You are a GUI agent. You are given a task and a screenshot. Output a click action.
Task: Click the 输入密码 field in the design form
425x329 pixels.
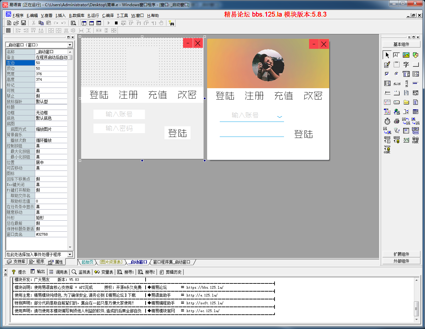pos(119,128)
